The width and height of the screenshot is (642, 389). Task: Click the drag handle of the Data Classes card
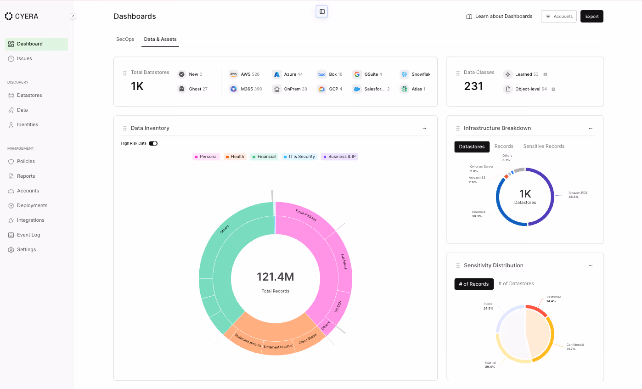[x=458, y=73]
